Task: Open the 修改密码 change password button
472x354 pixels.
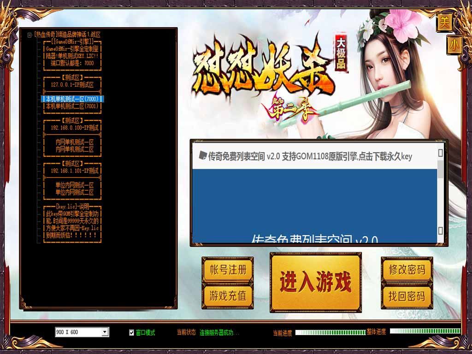Action: coord(407,269)
